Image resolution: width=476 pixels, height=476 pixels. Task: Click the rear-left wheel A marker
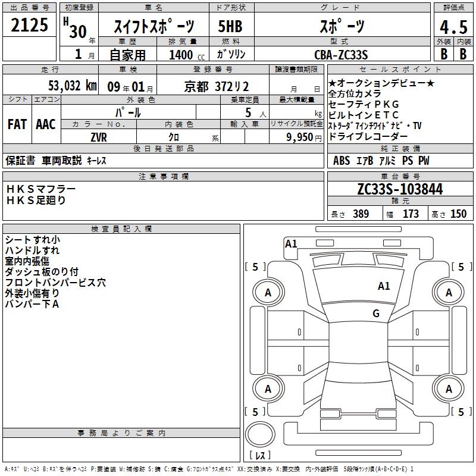coord(268,389)
